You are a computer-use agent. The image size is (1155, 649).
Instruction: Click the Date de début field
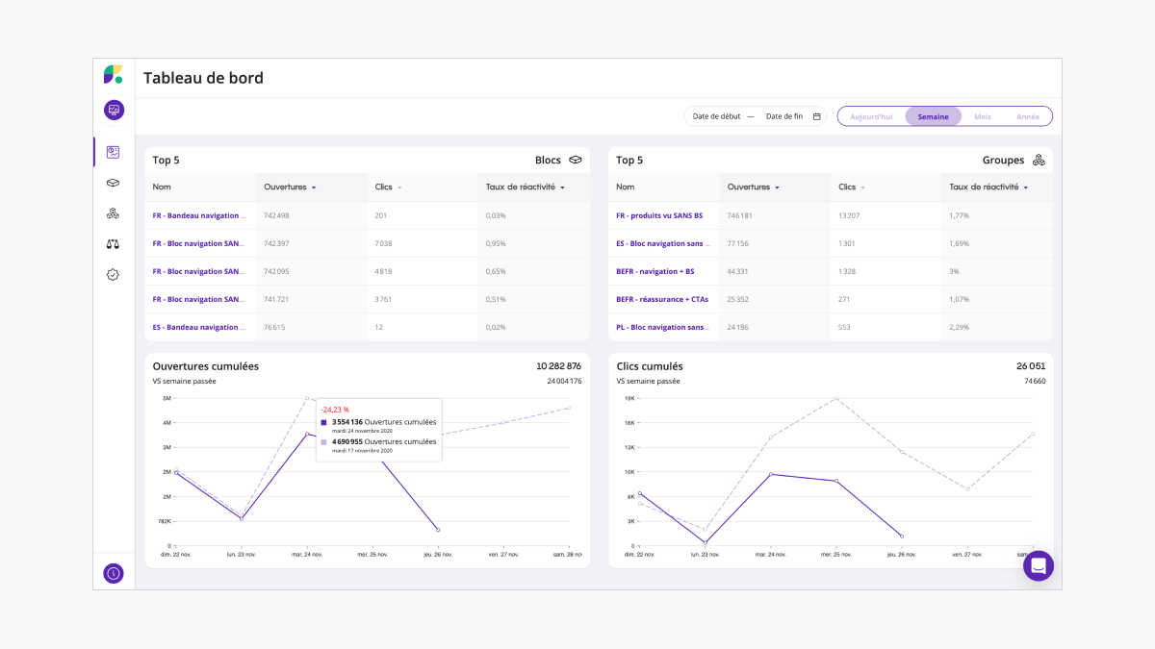click(x=716, y=116)
